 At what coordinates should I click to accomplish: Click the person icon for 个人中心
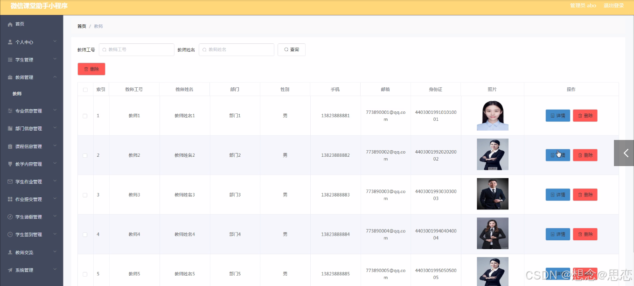click(10, 42)
